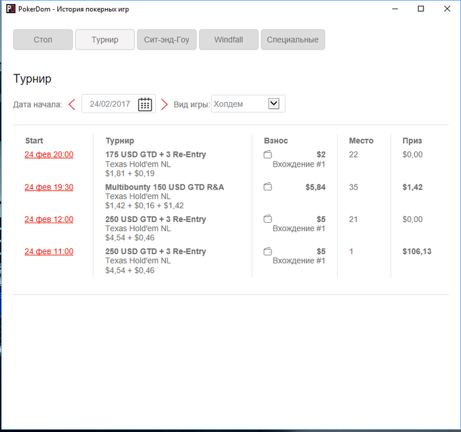The height and width of the screenshot is (432, 461).
Task: Click wallet icon in 175 USD GTD row
Action: tap(267, 154)
